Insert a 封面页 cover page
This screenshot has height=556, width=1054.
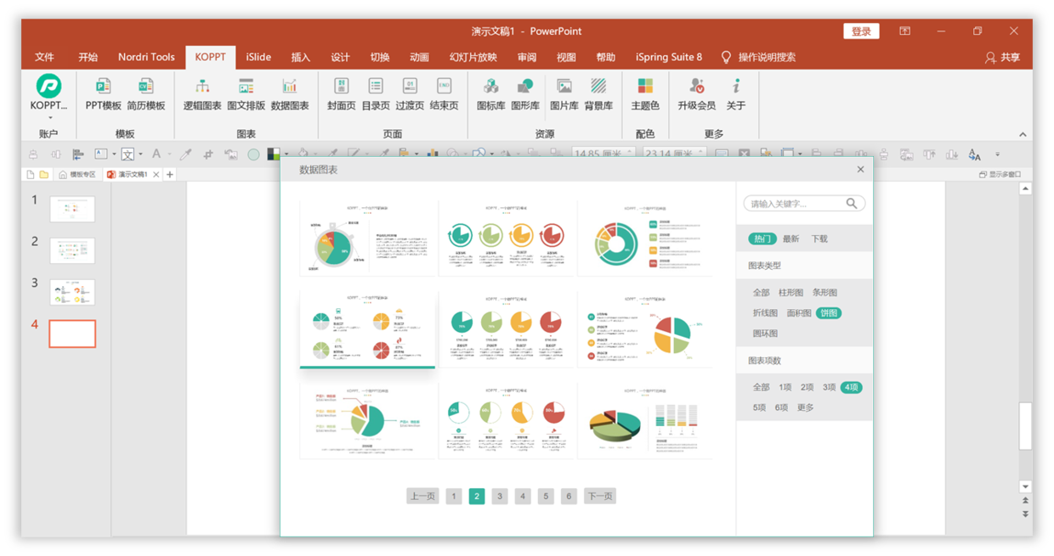click(341, 93)
